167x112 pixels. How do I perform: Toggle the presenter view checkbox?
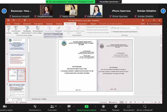(112, 32)
